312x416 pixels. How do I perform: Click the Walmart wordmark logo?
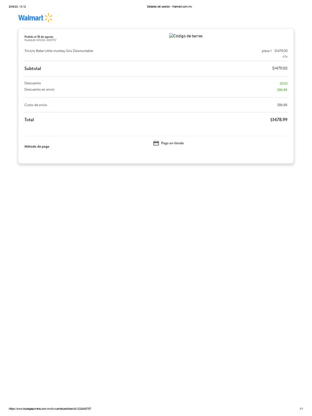[30, 18]
